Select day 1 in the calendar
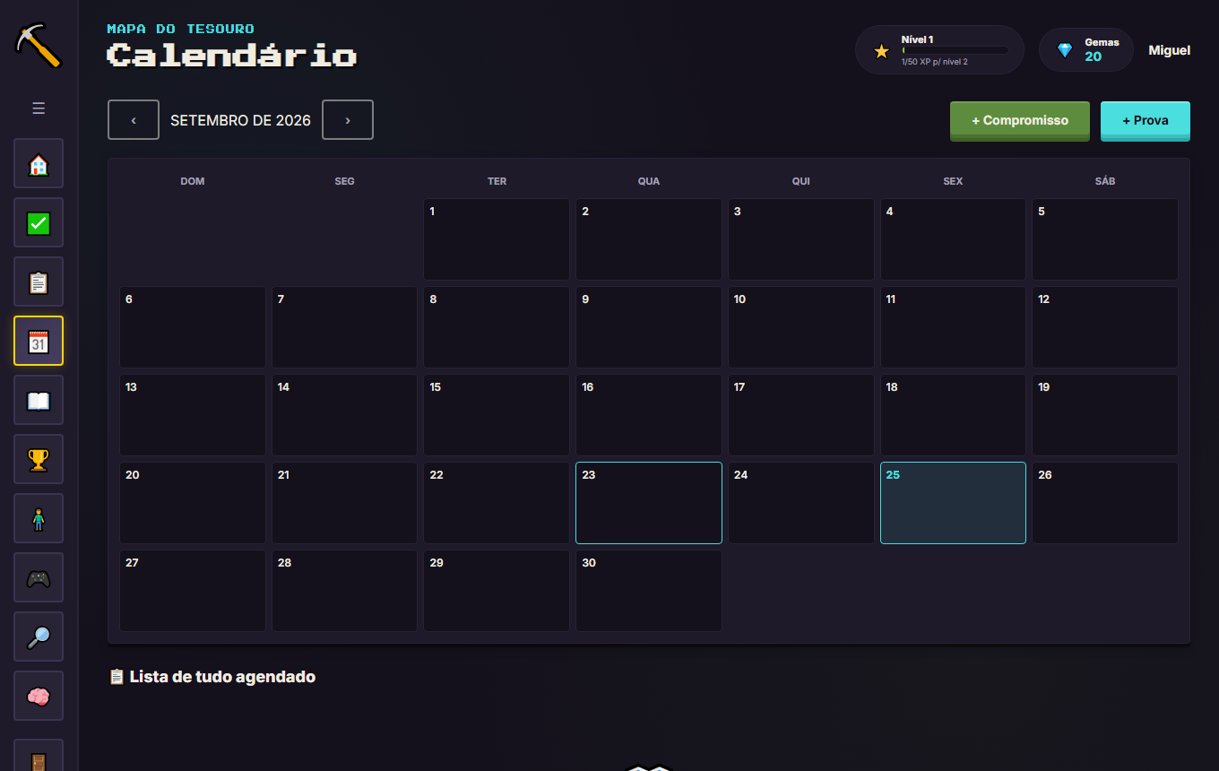1219x771 pixels. pyautogui.click(x=497, y=239)
